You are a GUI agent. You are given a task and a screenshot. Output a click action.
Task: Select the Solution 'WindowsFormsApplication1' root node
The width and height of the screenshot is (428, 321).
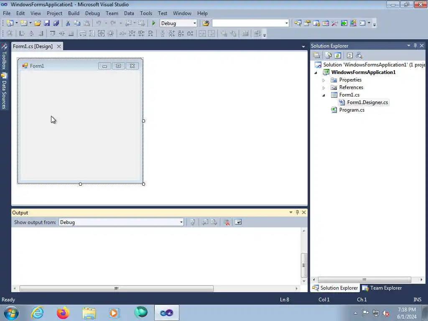[x=374, y=65]
